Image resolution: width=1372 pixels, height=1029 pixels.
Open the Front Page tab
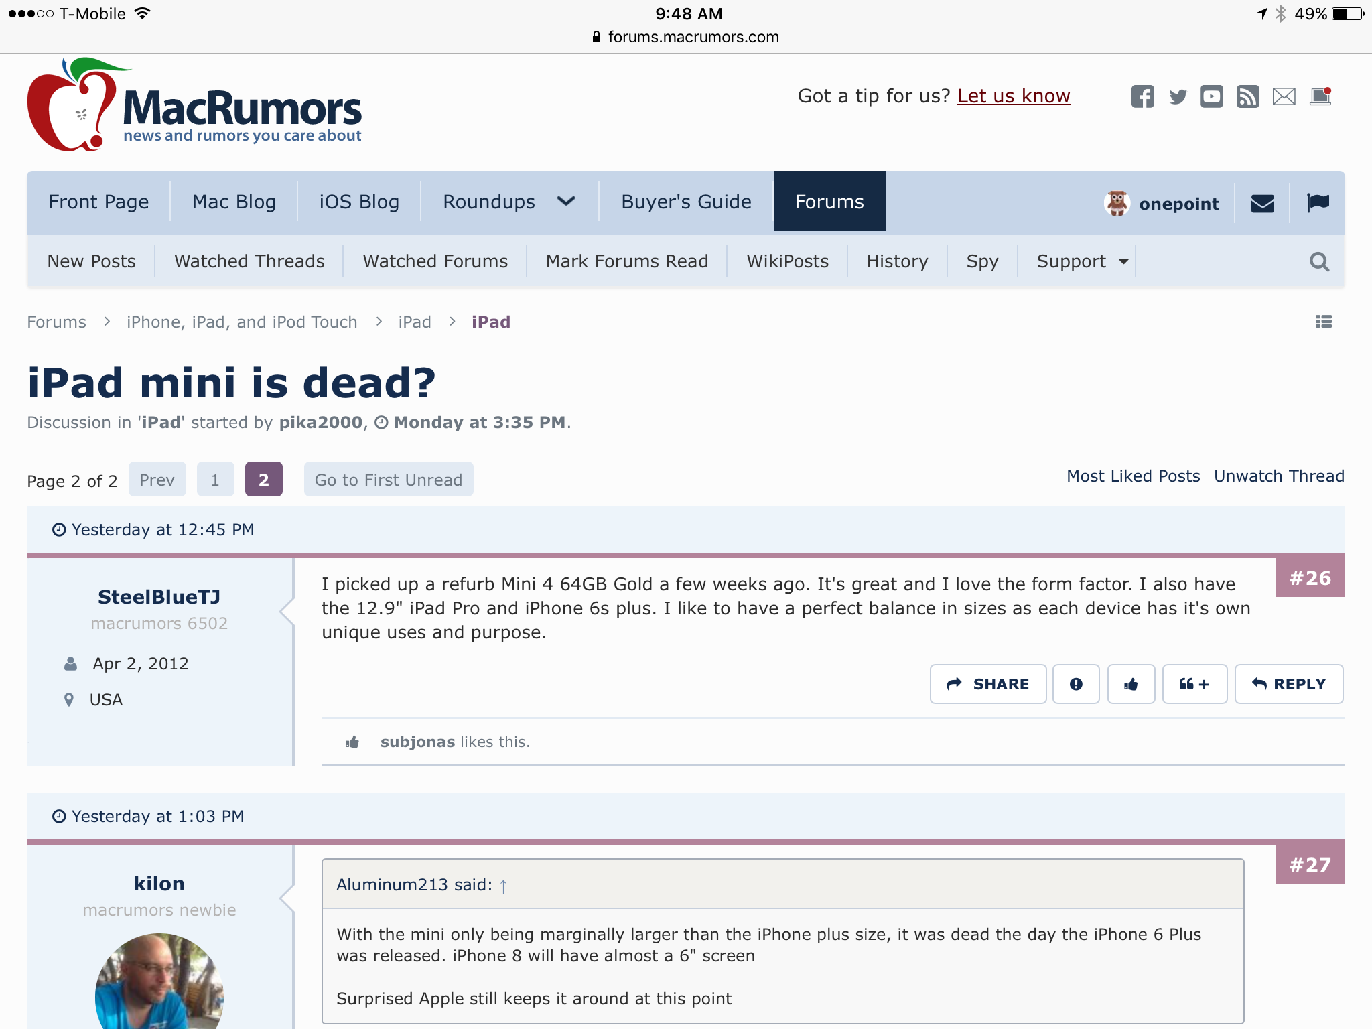point(98,202)
